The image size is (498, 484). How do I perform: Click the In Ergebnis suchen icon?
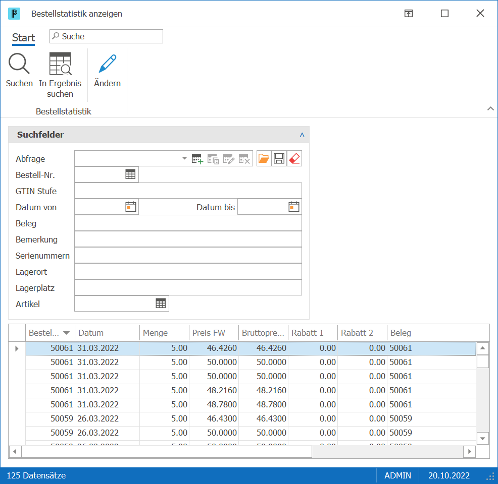(x=60, y=64)
